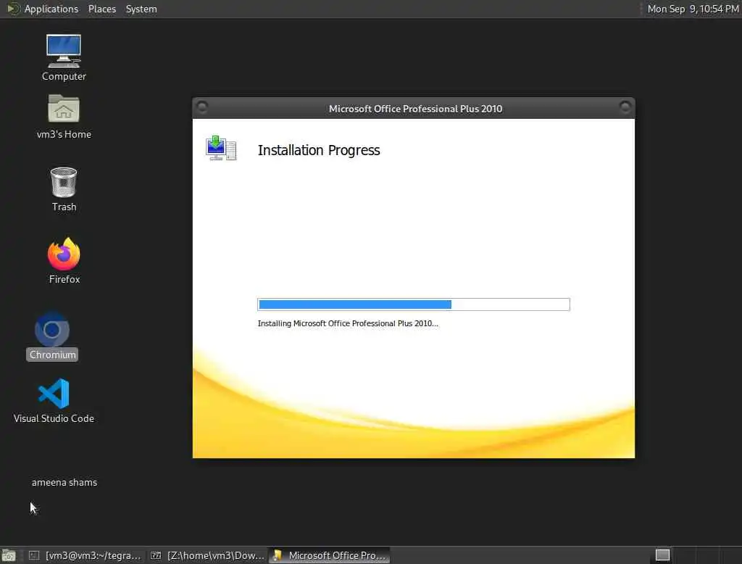Open the Applications menu
This screenshot has width=742, height=564.
tap(51, 9)
